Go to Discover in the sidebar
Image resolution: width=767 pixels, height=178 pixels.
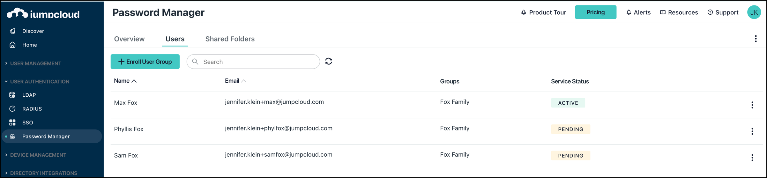[x=33, y=31]
